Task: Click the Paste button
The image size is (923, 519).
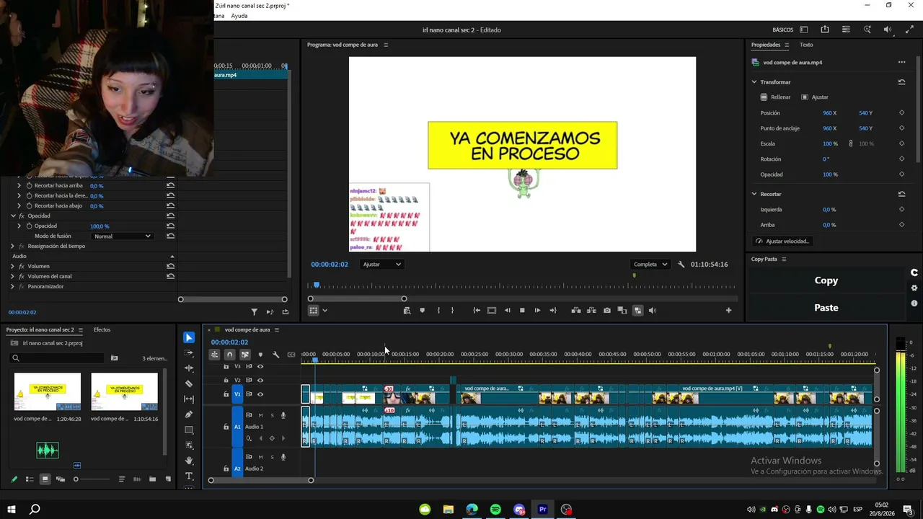Action: [x=826, y=308]
